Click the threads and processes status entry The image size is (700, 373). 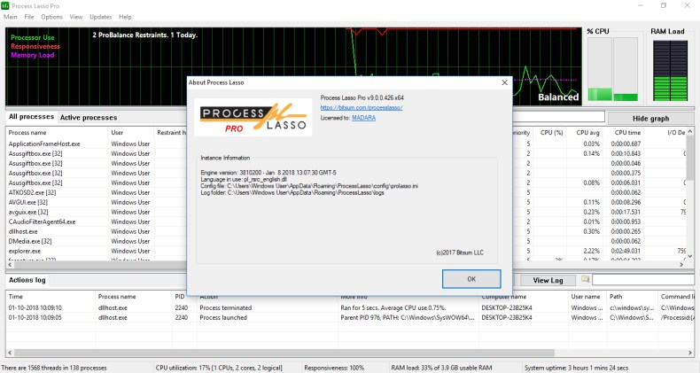click(x=54, y=368)
